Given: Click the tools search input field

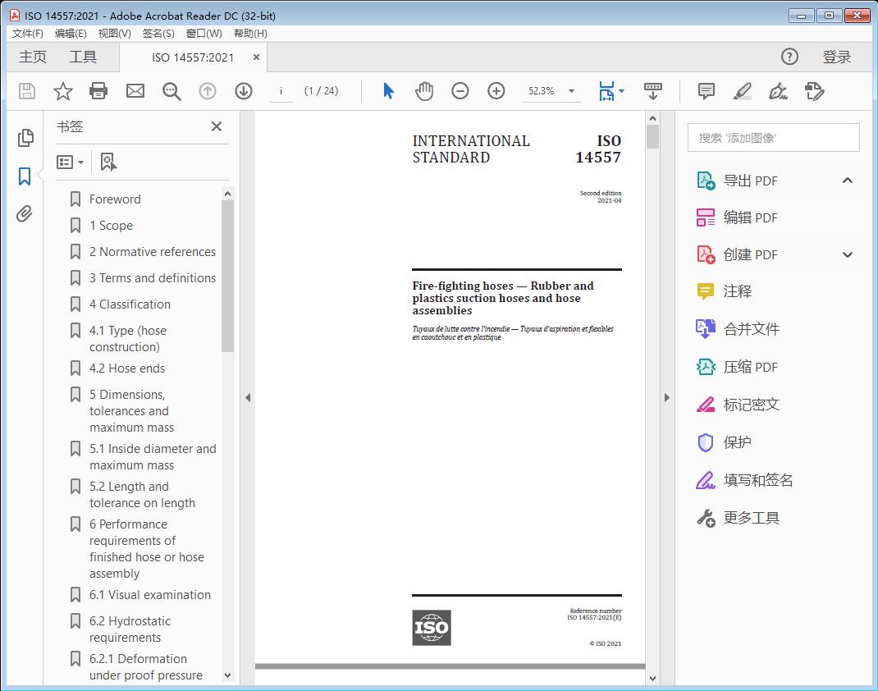Looking at the screenshot, I should coord(773,138).
